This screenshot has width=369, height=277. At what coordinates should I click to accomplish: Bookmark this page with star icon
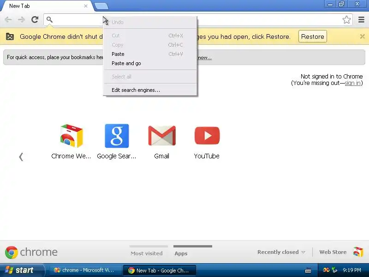346,19
